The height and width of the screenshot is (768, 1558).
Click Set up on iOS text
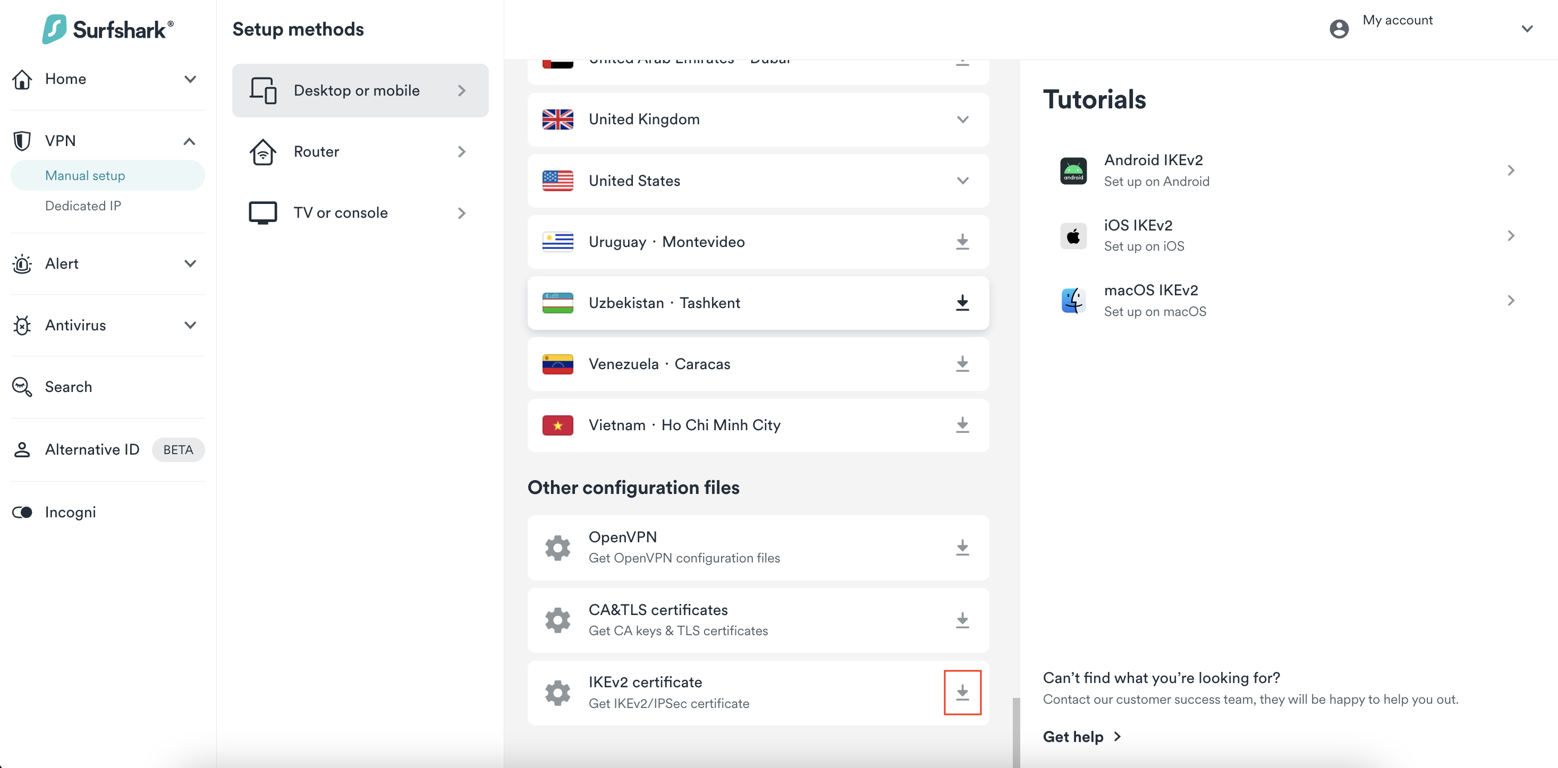pos(1144,246)
